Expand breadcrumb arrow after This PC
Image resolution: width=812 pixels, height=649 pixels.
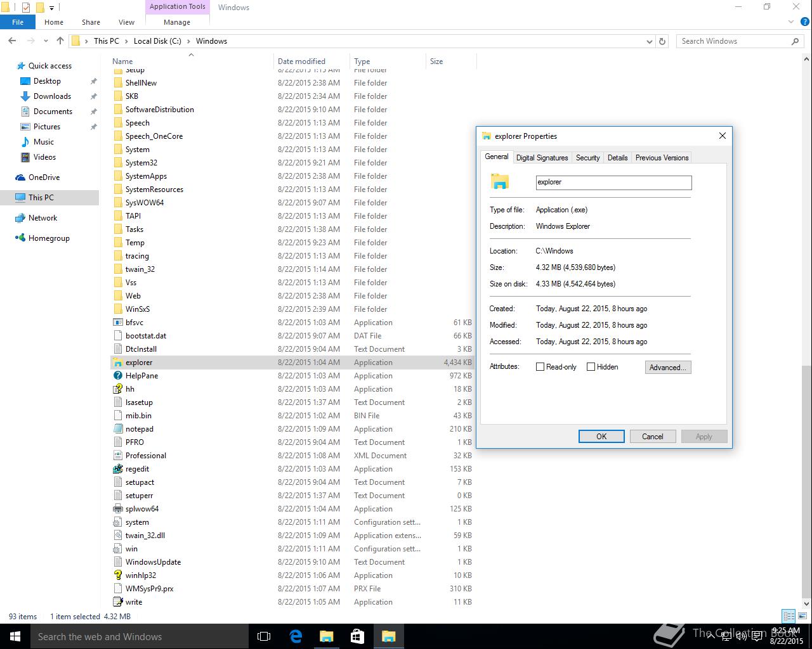126,41
